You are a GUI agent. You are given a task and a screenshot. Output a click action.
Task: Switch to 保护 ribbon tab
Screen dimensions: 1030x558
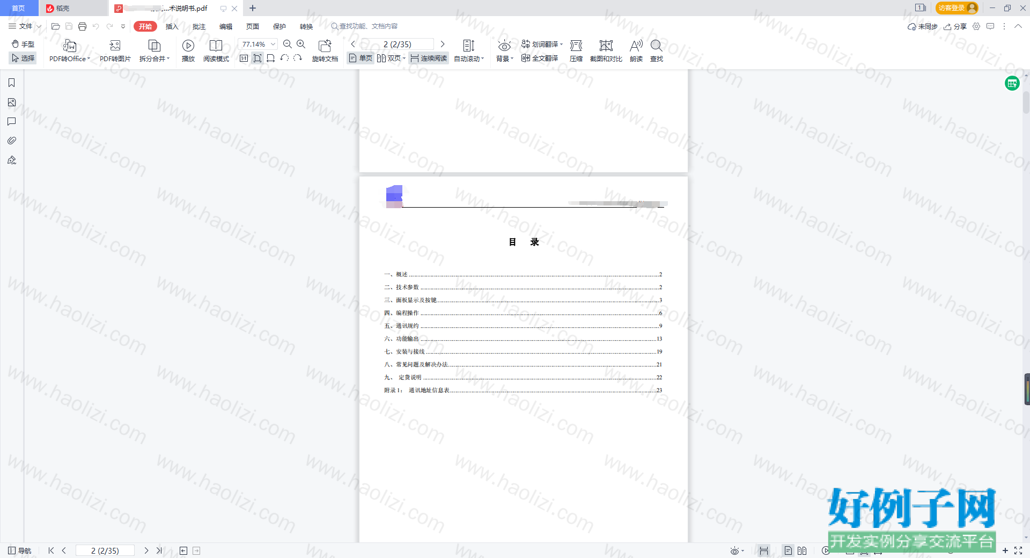[279, 26]
